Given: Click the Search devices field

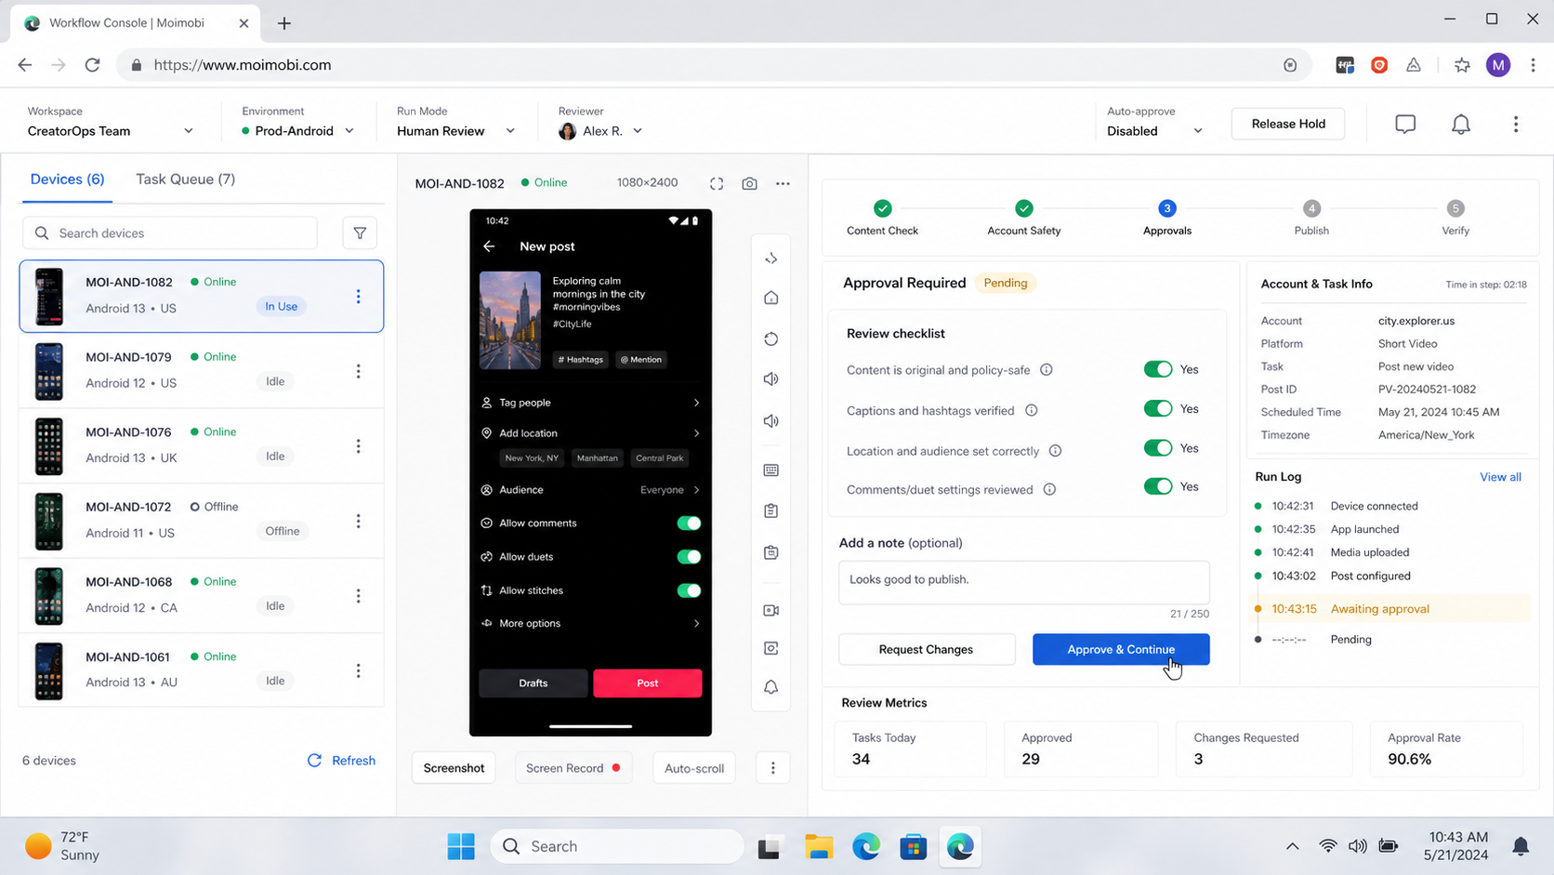Looking at the screenshot, I should tap(170, 232).
